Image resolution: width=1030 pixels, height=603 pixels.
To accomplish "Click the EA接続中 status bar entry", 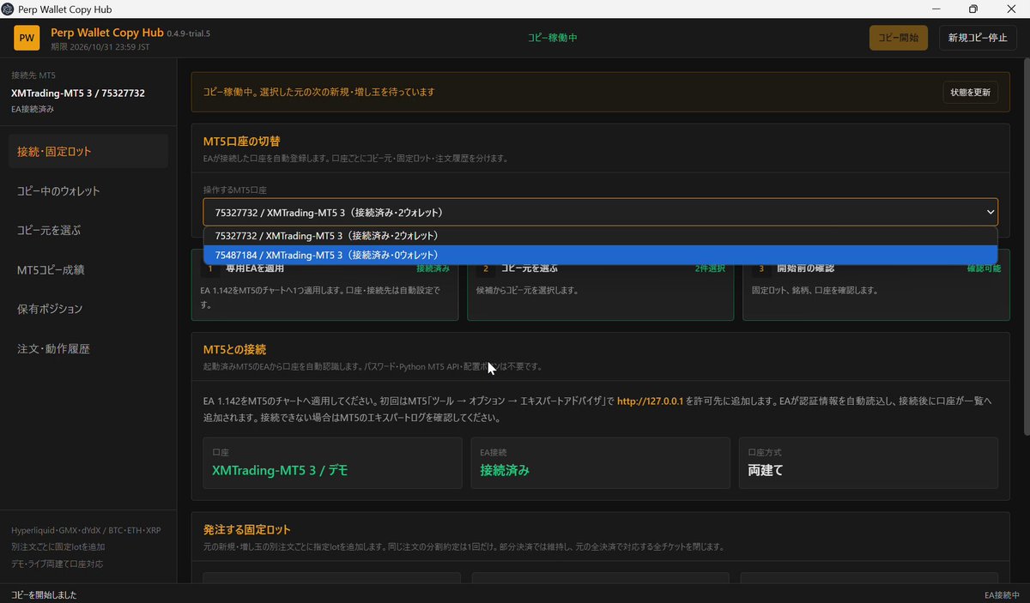I will [1002, 595].
